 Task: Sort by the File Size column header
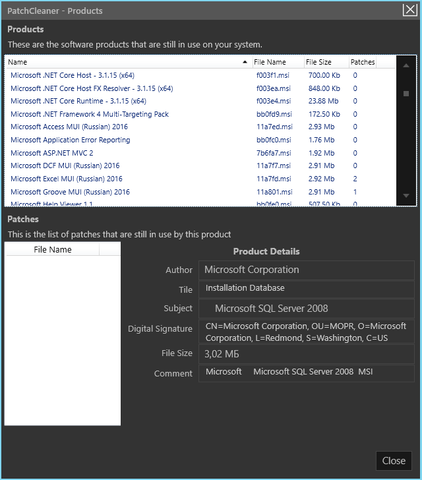[326, 62]
